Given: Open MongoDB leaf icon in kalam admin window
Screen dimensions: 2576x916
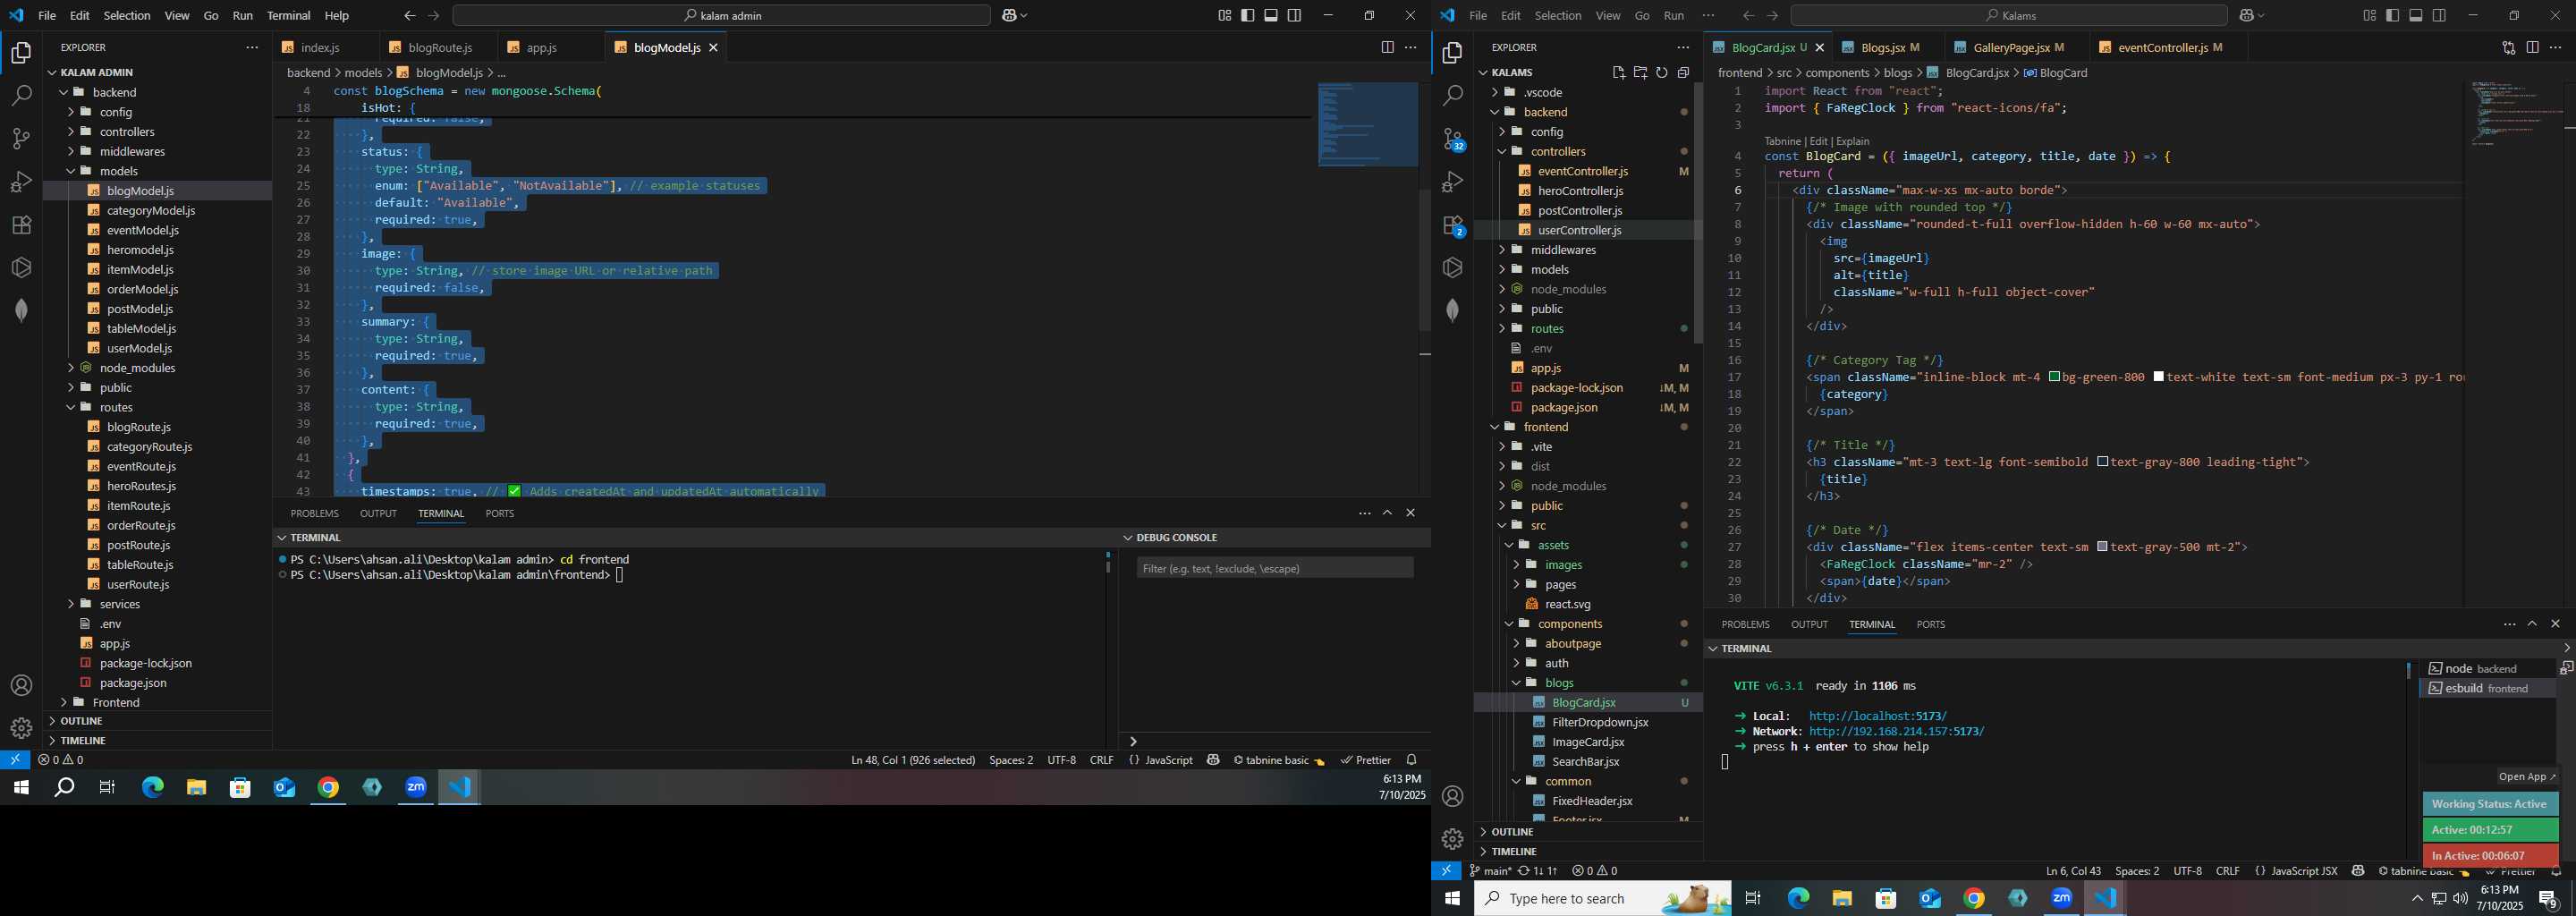Looking at the screenshot, I should click(21, 310).
